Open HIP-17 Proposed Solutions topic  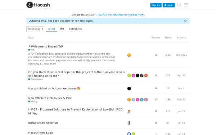coord(75,111)
